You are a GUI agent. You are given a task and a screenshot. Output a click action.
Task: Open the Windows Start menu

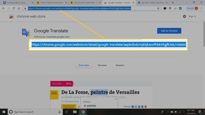click(x=4, y=112)
